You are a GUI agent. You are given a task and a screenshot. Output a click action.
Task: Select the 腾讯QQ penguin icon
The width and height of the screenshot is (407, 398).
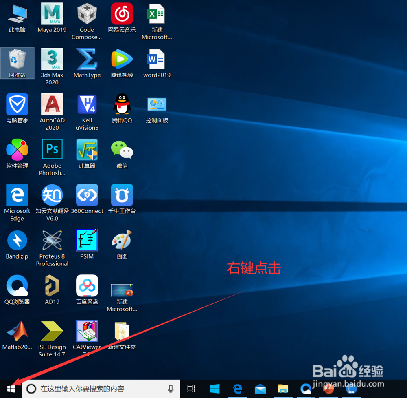click(122, 109)
